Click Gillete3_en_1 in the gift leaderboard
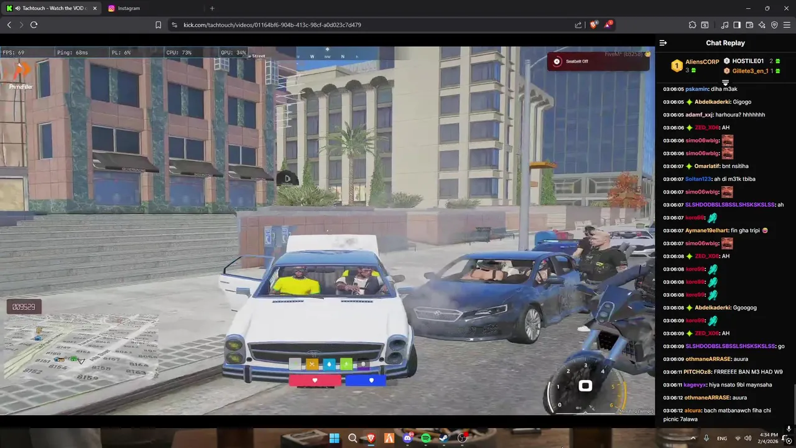Screen dimensions: 796x448 (751, 71)
